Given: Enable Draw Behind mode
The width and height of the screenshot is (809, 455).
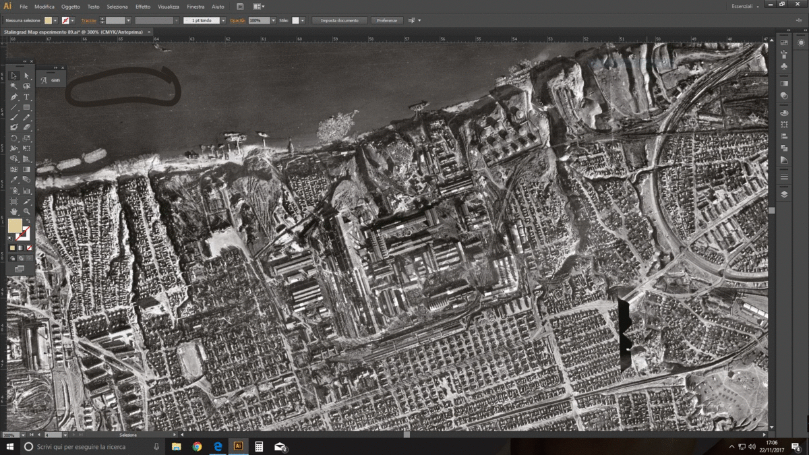Looking at the screenshot, I should pos(21,258).
